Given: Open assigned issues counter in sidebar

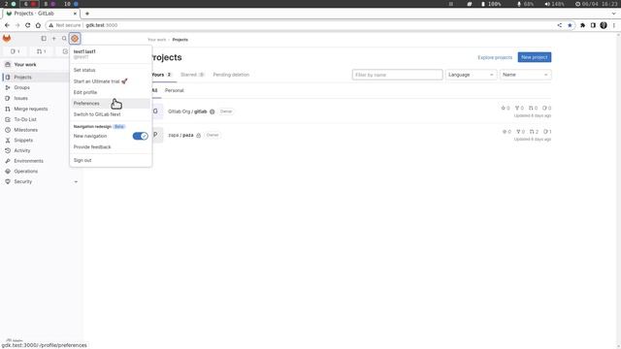Looking at the screenshot, I should point(16,51).
